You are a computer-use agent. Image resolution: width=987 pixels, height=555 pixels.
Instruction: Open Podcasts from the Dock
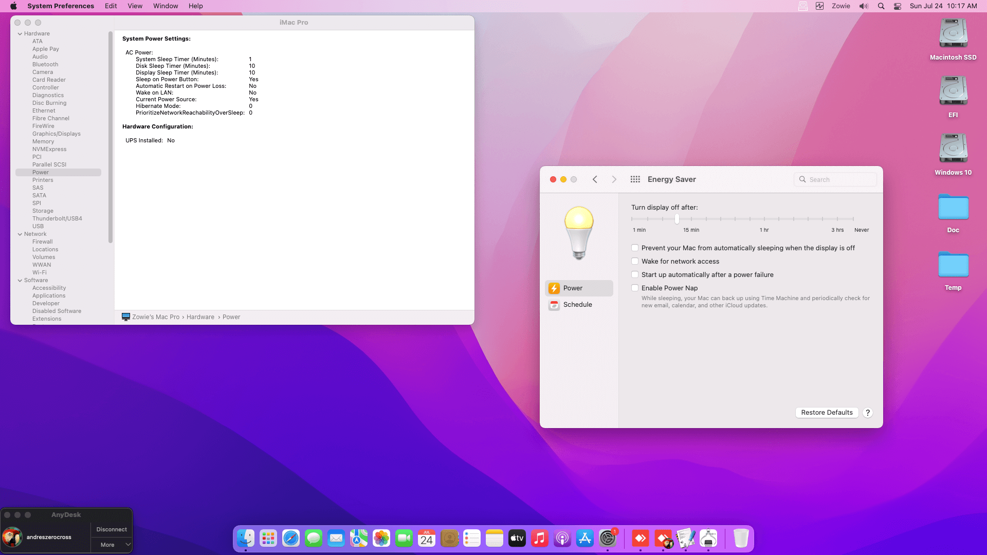(562, 538)
